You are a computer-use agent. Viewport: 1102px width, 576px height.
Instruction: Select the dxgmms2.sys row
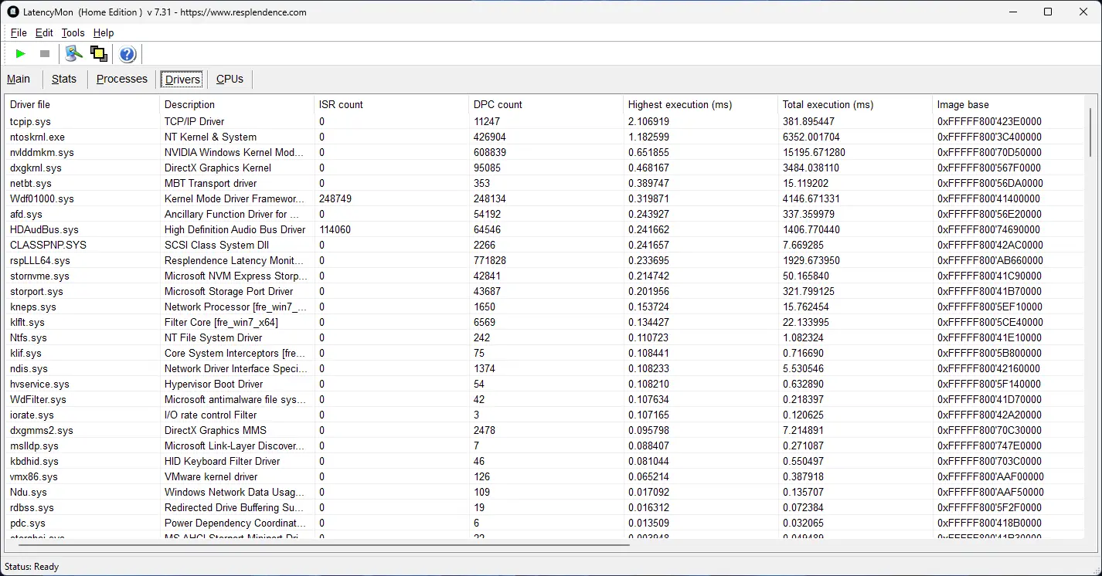point(545,430)
